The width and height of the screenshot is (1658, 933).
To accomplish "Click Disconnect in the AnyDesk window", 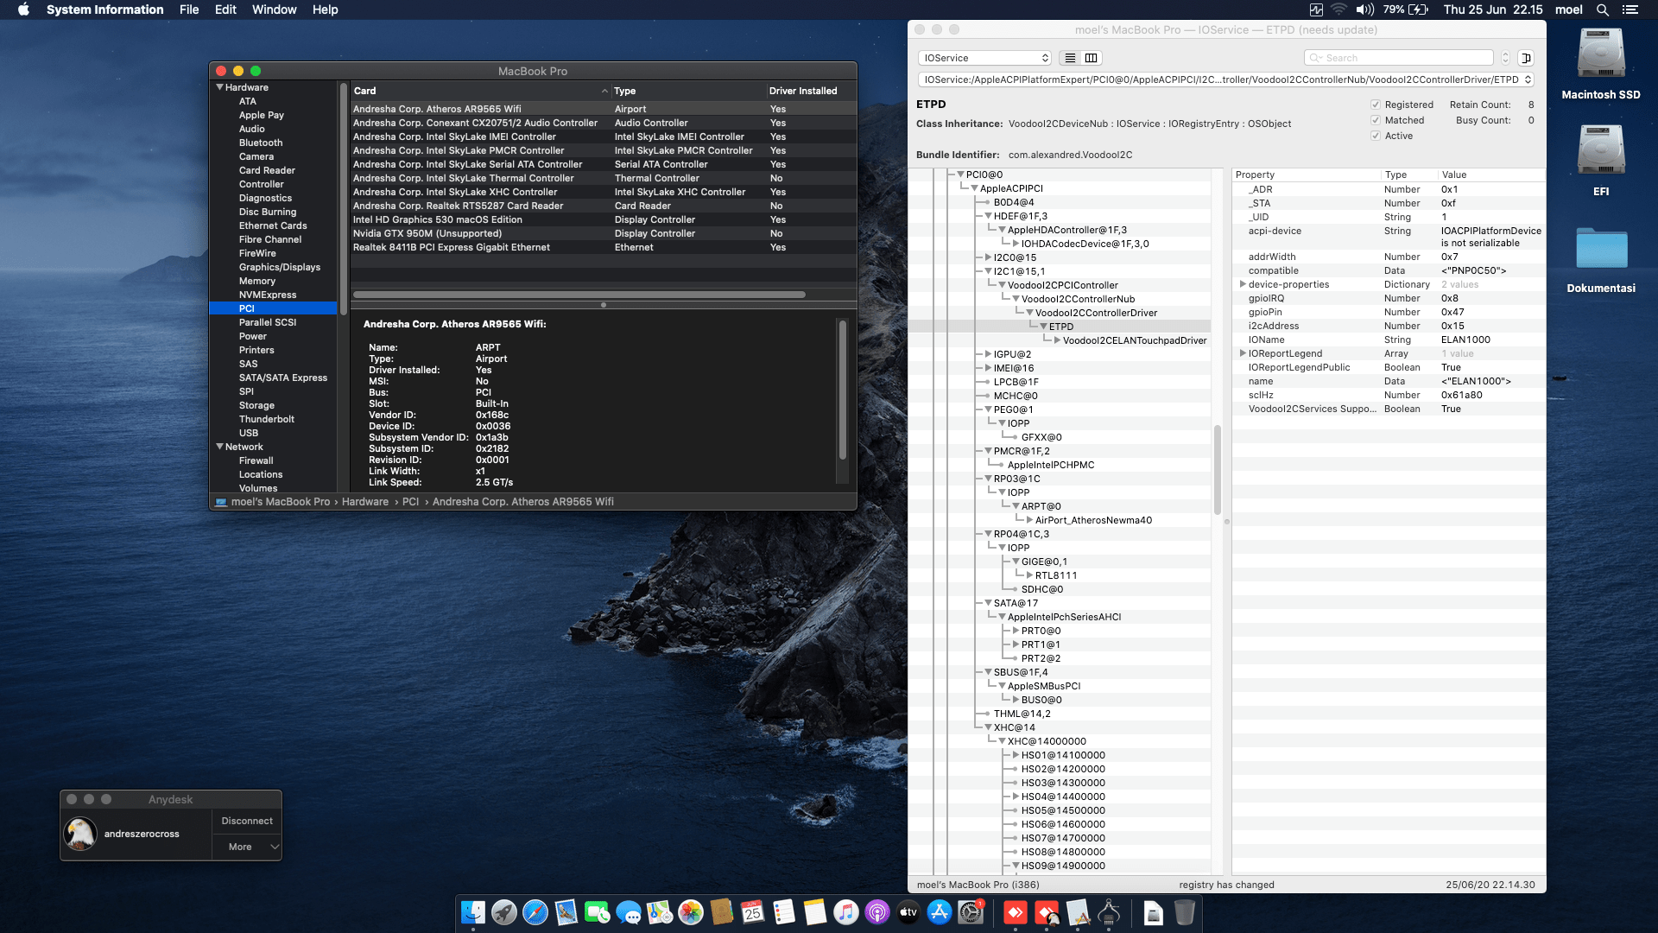I will click(246, 821).
